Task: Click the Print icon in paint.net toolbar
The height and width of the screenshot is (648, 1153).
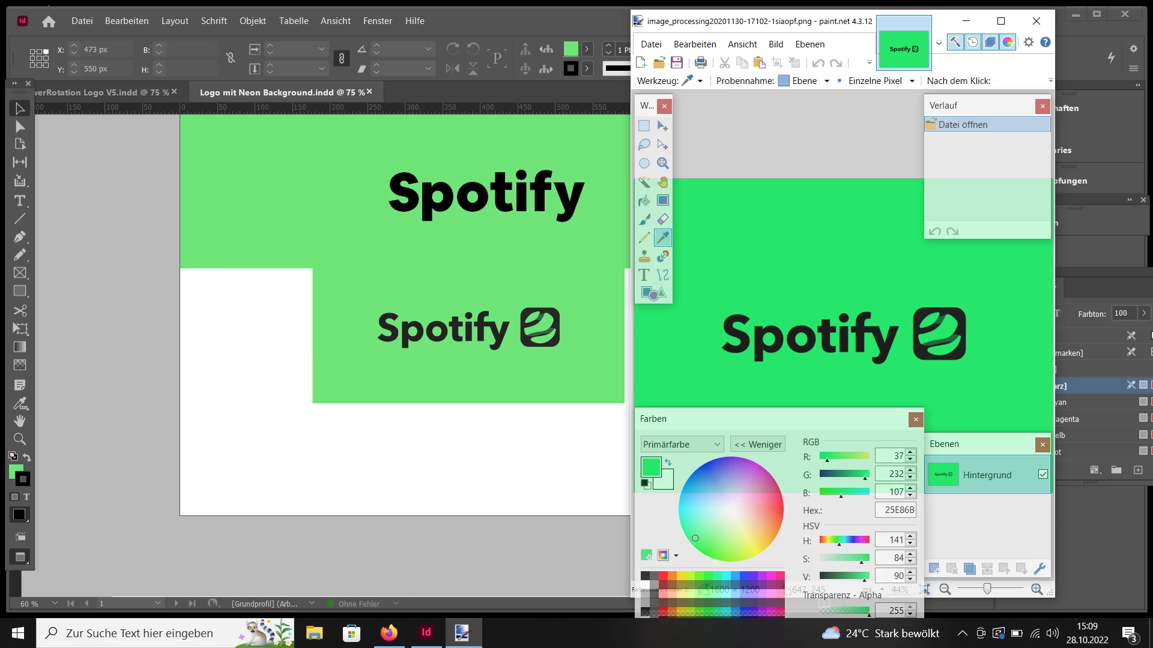Action: (700, 62)
